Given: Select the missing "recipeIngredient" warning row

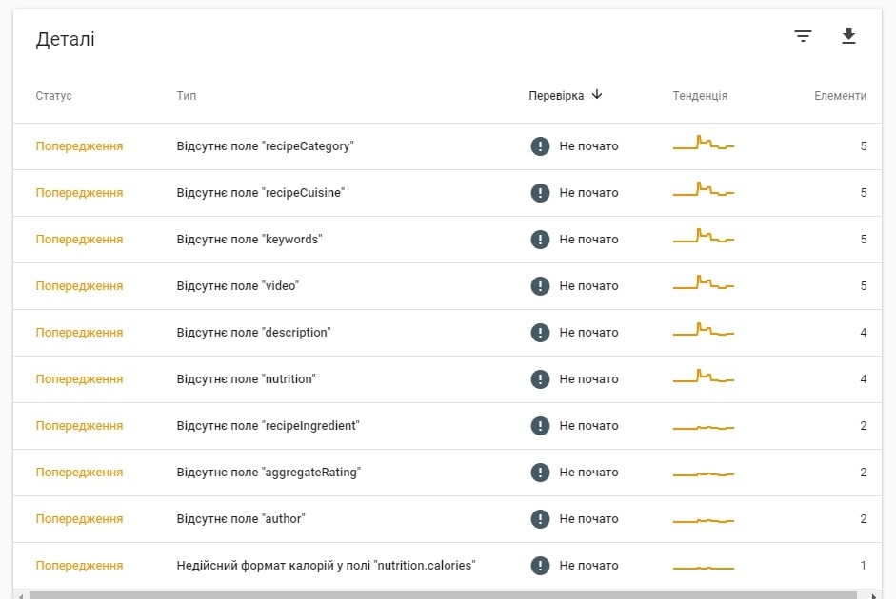Looking at the screenshot, I should click(x=268, y=426).
